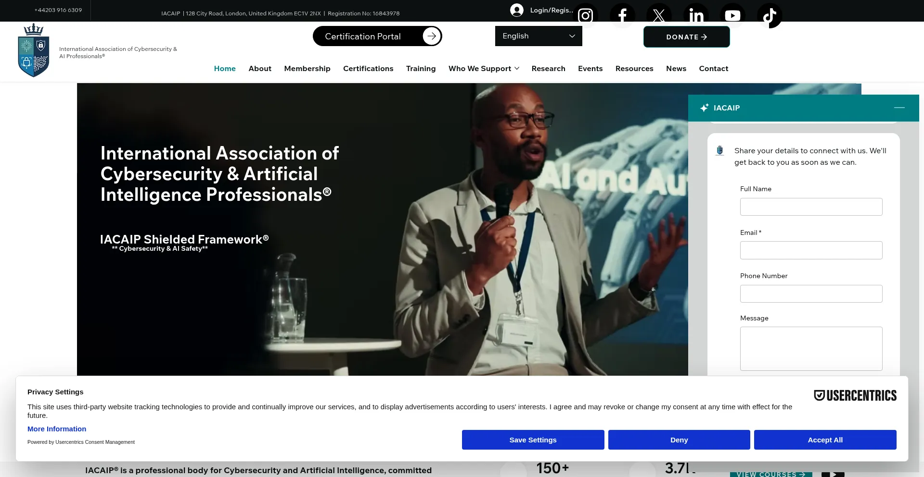Click the sparkle icon in chat header
The width and height of the screenshot is (924, 477).
point(705,108)
